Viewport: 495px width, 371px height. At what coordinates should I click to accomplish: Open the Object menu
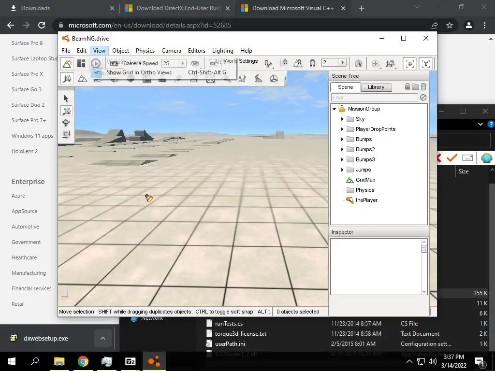pos(120,50)
